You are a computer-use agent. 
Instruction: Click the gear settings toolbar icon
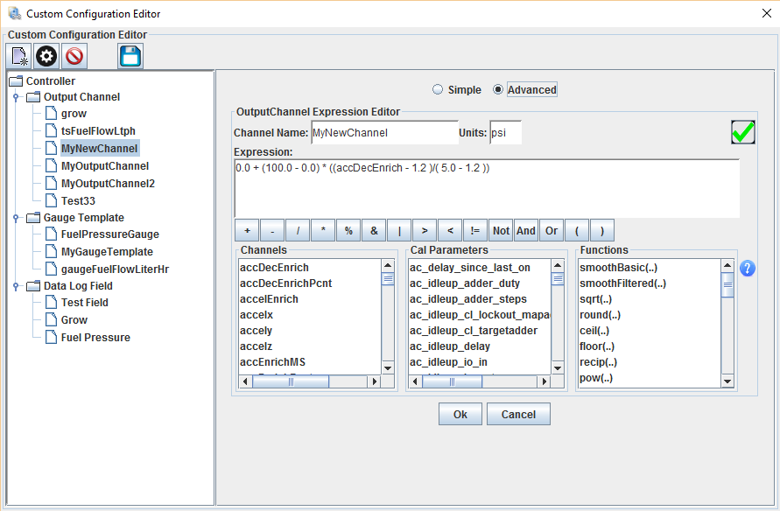[46, 57]
